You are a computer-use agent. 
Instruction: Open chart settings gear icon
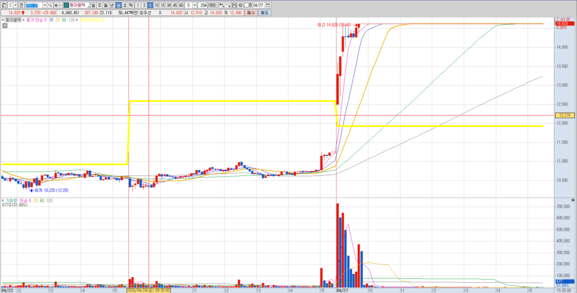[x=240, y=5]
